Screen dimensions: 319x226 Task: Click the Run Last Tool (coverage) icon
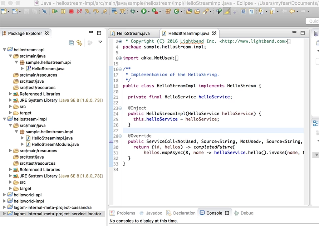click(155, 11)
